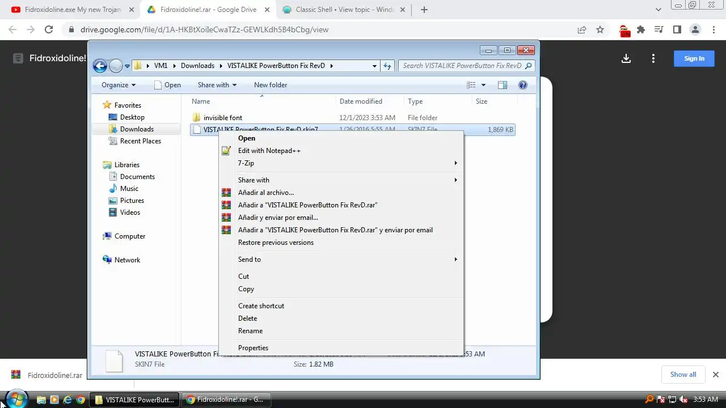This screenshot has width=726, height=408.
Task: Expand the 7-Zip submenu
Action: pos(341,163)
